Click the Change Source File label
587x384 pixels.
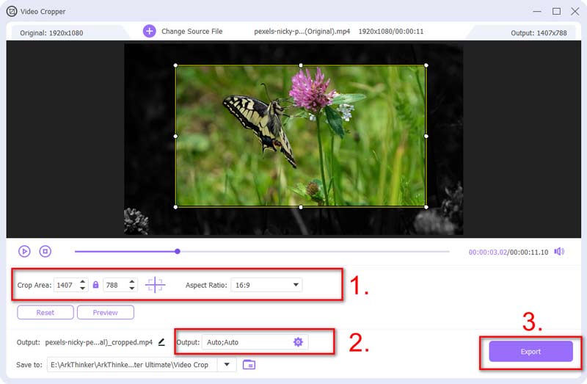click(x=192, y=32)
